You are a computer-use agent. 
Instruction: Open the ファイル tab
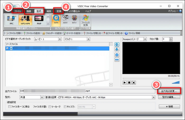(x=18, y=11)
